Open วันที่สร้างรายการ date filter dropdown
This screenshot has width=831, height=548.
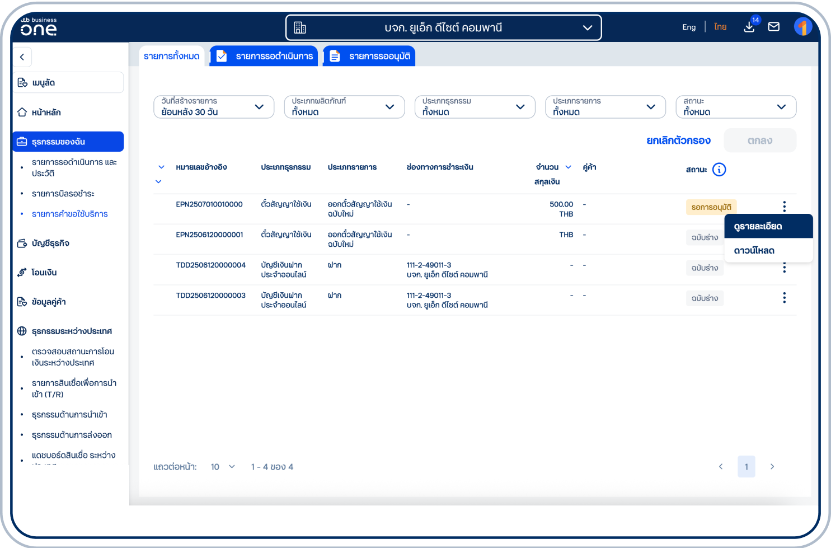pyautogui.click(x=214, y=107)
